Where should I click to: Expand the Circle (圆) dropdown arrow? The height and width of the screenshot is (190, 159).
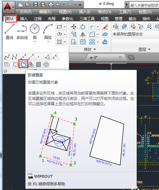click(35, 41)
